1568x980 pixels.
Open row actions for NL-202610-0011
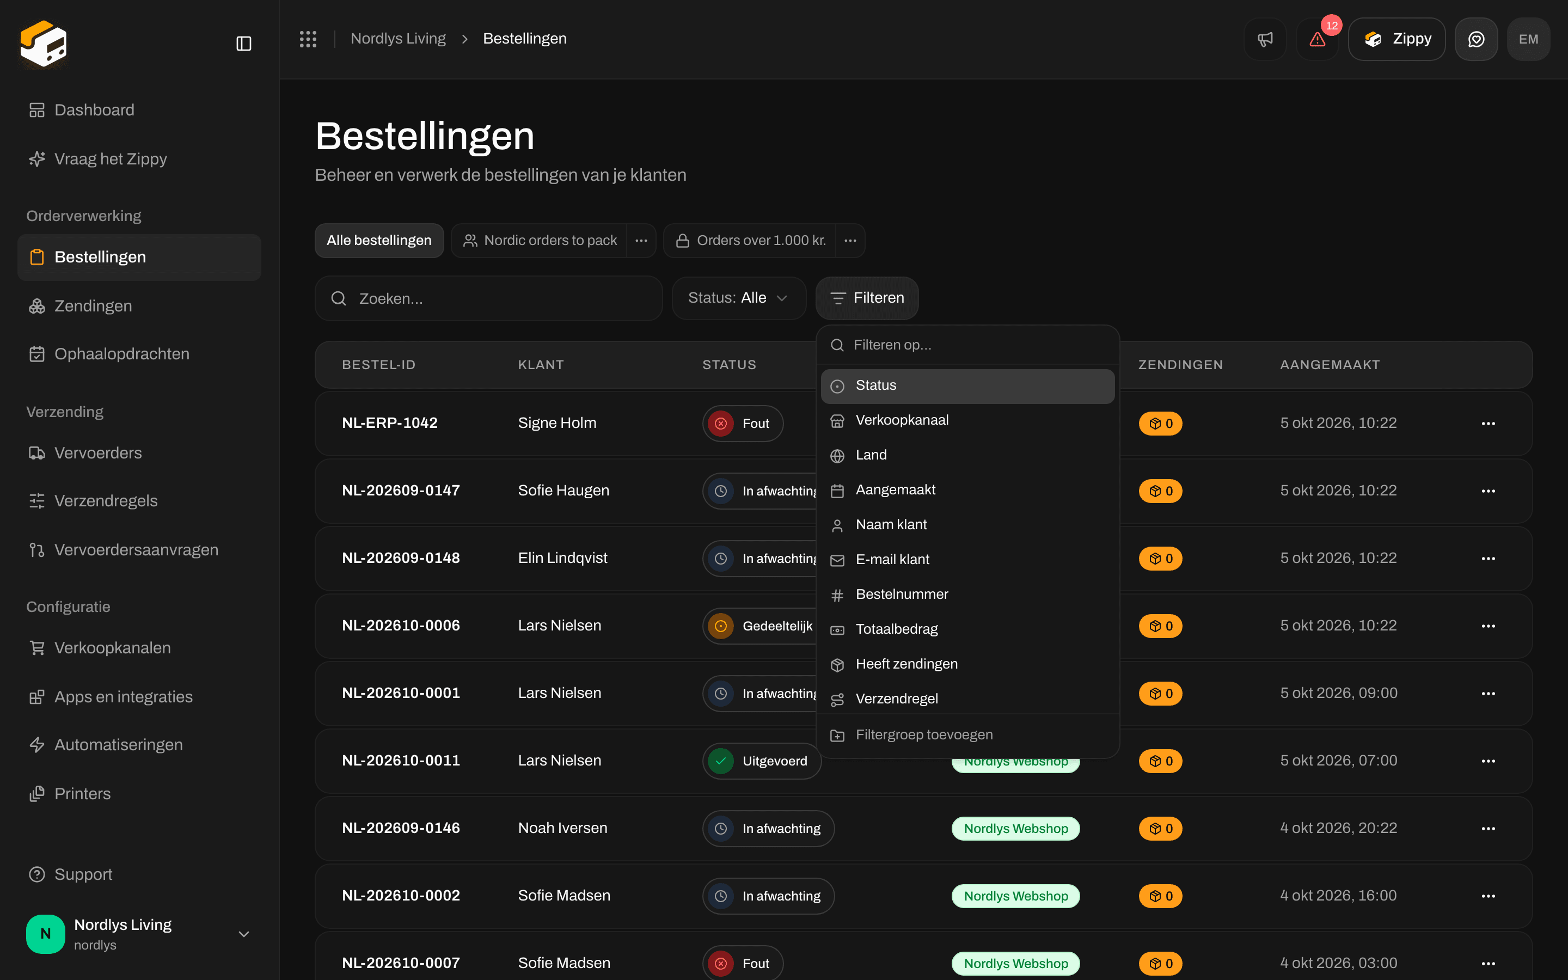[1489, 761]
